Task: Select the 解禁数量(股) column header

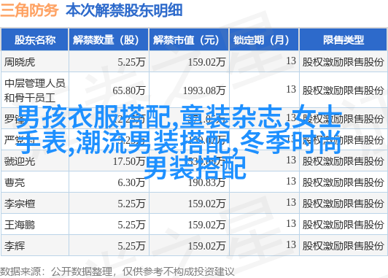Action: coord(109,40)
